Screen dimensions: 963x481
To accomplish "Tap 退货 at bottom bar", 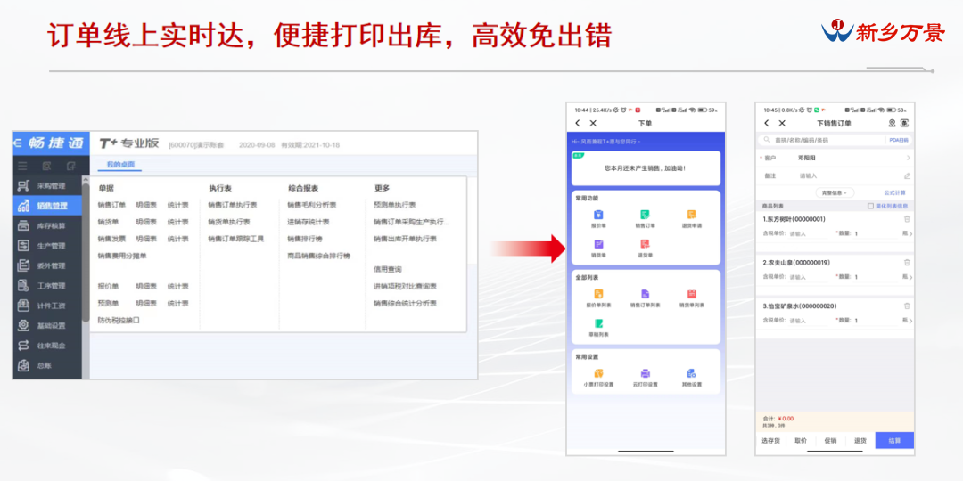I will [x=860, y=441].
